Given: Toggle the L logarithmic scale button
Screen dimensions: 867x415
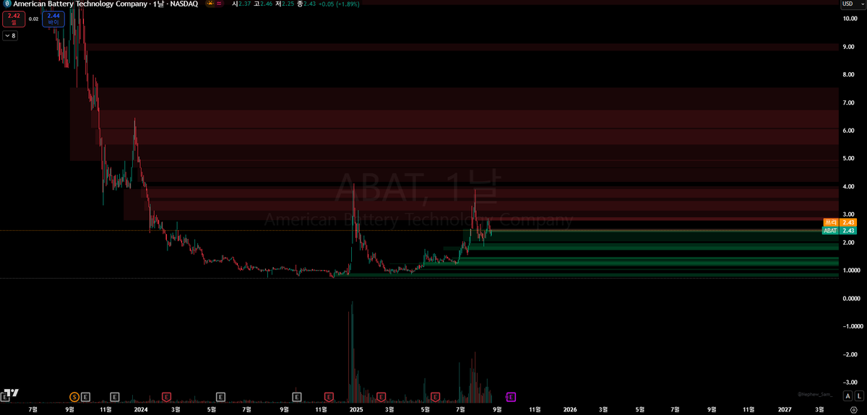Looking at the screenshot, I should pyautogui.click(x=859, y=396).
